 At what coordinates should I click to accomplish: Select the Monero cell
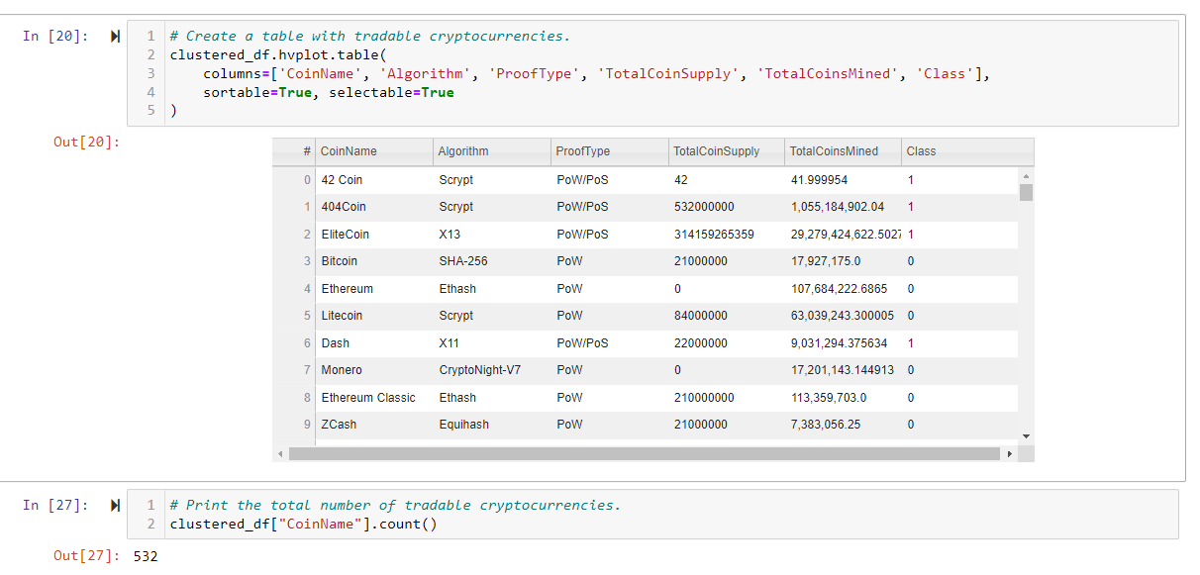coord(375,370)
